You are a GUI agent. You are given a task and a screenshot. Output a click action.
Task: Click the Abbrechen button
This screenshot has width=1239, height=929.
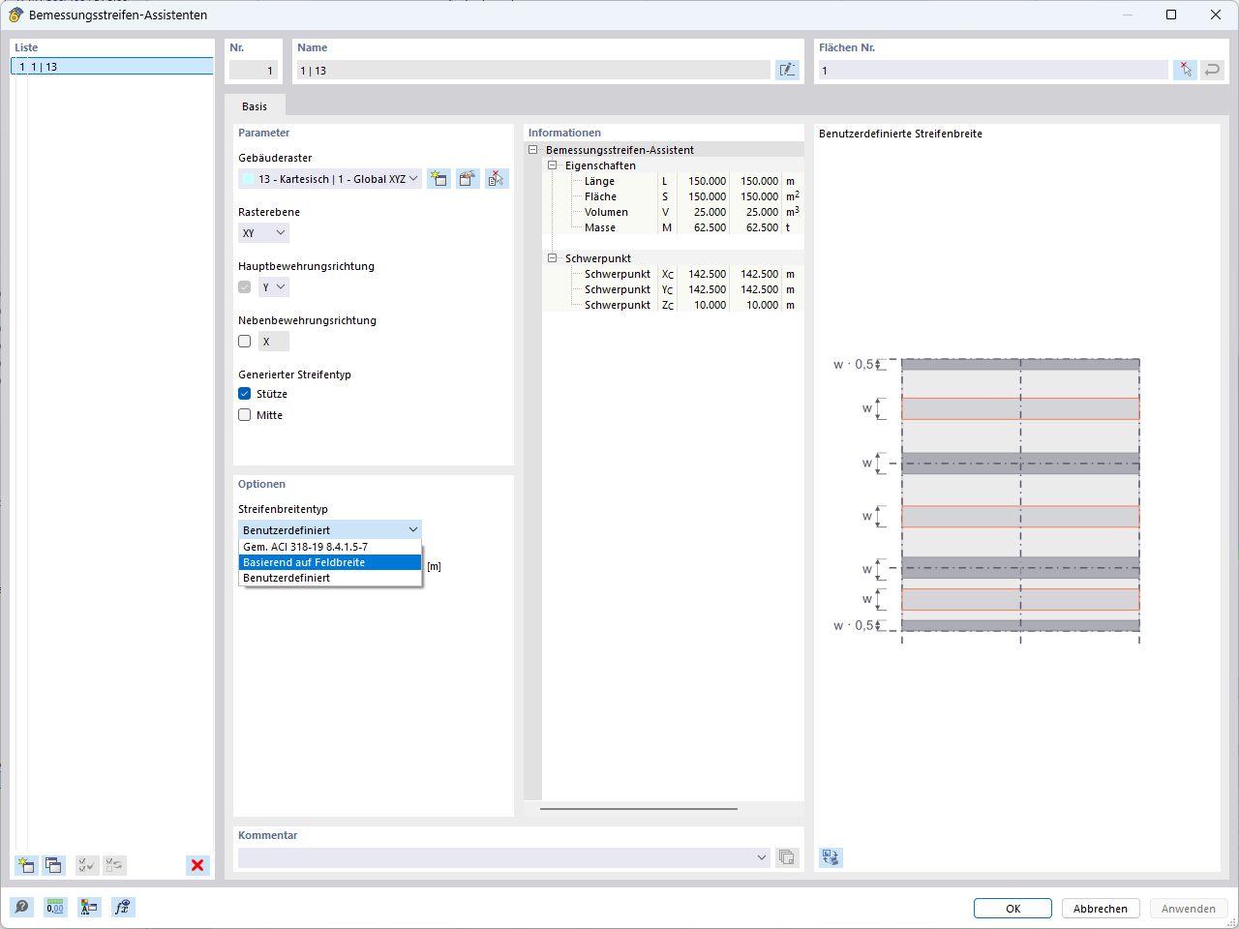[x=1101, y=909]
